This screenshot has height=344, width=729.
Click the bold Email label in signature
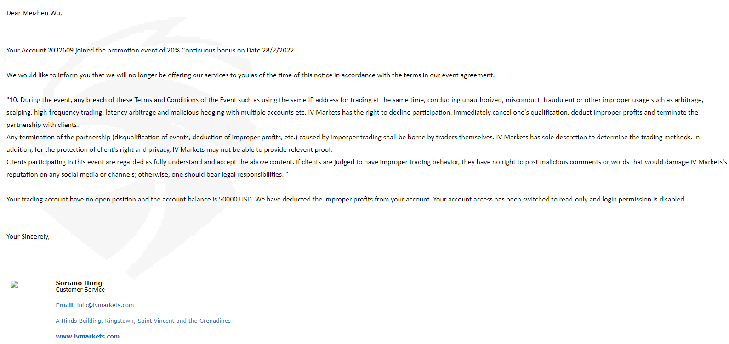pyautogui.click(x=64, y=305)
